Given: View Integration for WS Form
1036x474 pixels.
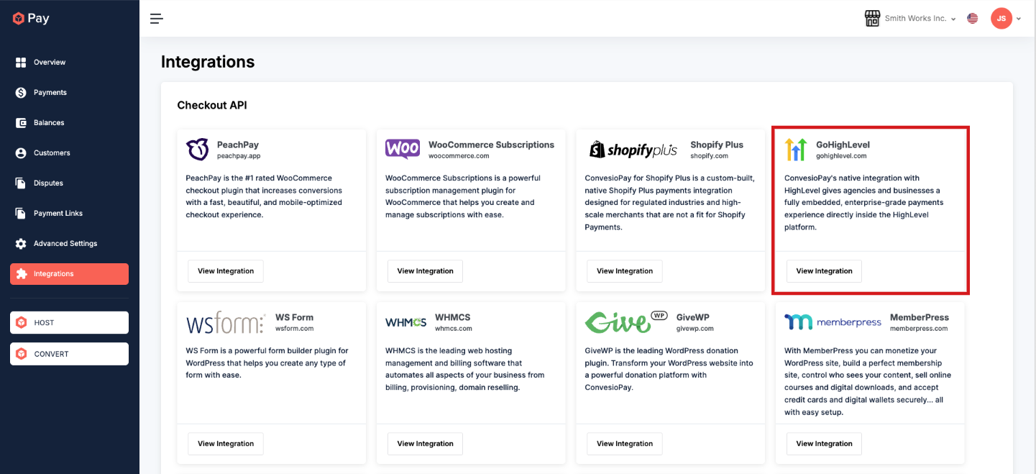Looking at the screenshot, I should coord(226,444).
